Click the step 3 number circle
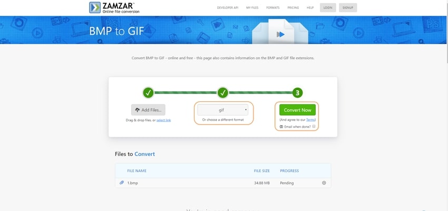Screen dimensions: 448x211 tap(297, 93)
